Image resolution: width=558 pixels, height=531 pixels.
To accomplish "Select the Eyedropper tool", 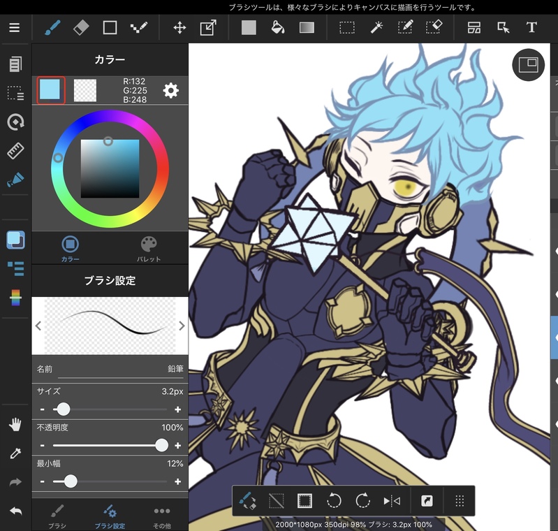I will coord(15,453).
